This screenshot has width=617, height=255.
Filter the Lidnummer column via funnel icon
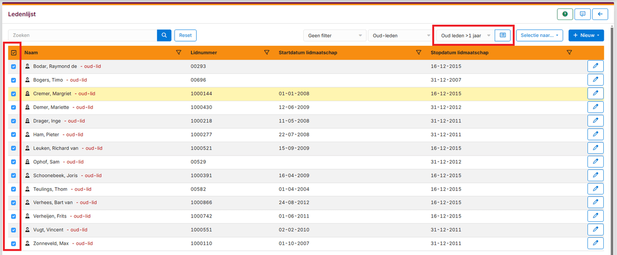[x=267, y=53]
